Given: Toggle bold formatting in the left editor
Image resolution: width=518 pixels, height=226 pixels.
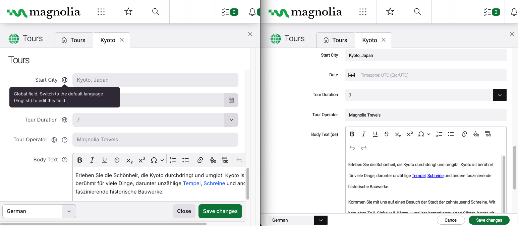Looking at the screenshot, I should coord(80,160).
